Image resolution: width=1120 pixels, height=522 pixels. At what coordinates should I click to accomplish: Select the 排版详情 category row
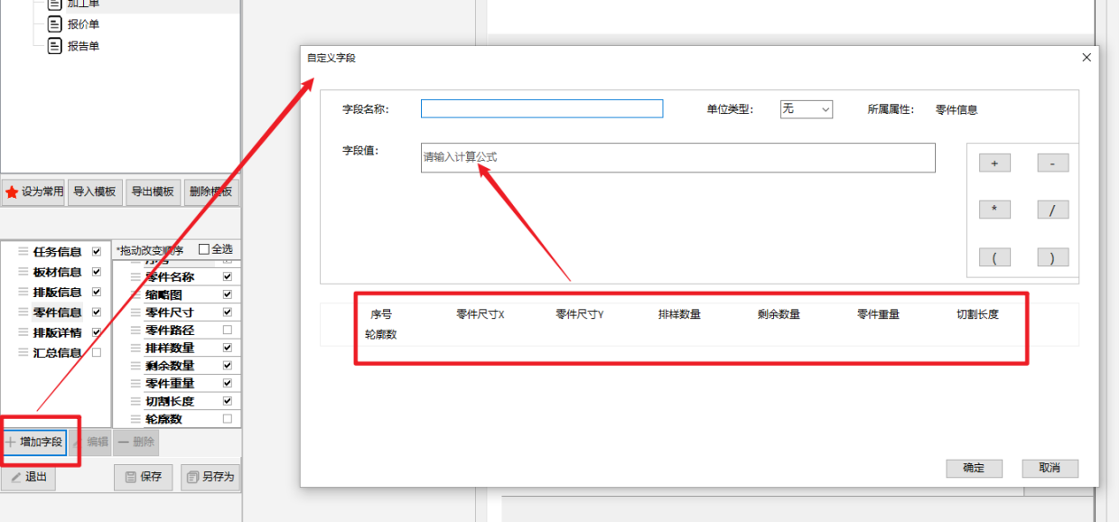pos(60,332)
